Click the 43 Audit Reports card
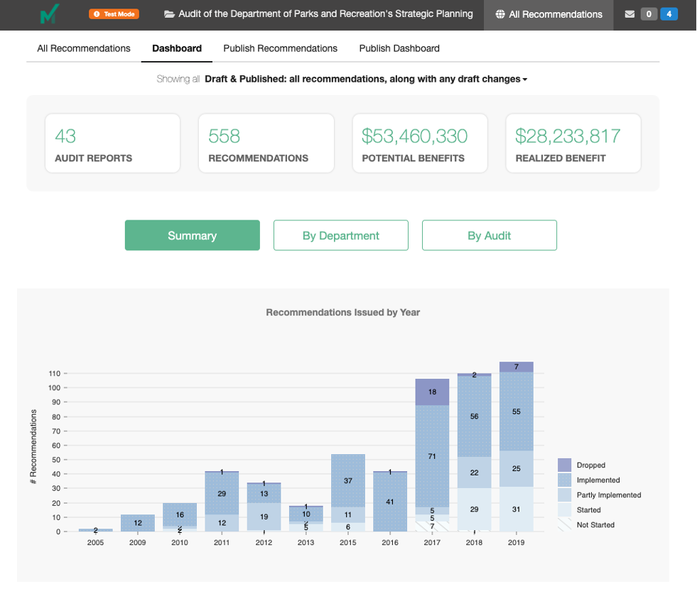Screen dimensions: 697x599 tap(112, 144)
